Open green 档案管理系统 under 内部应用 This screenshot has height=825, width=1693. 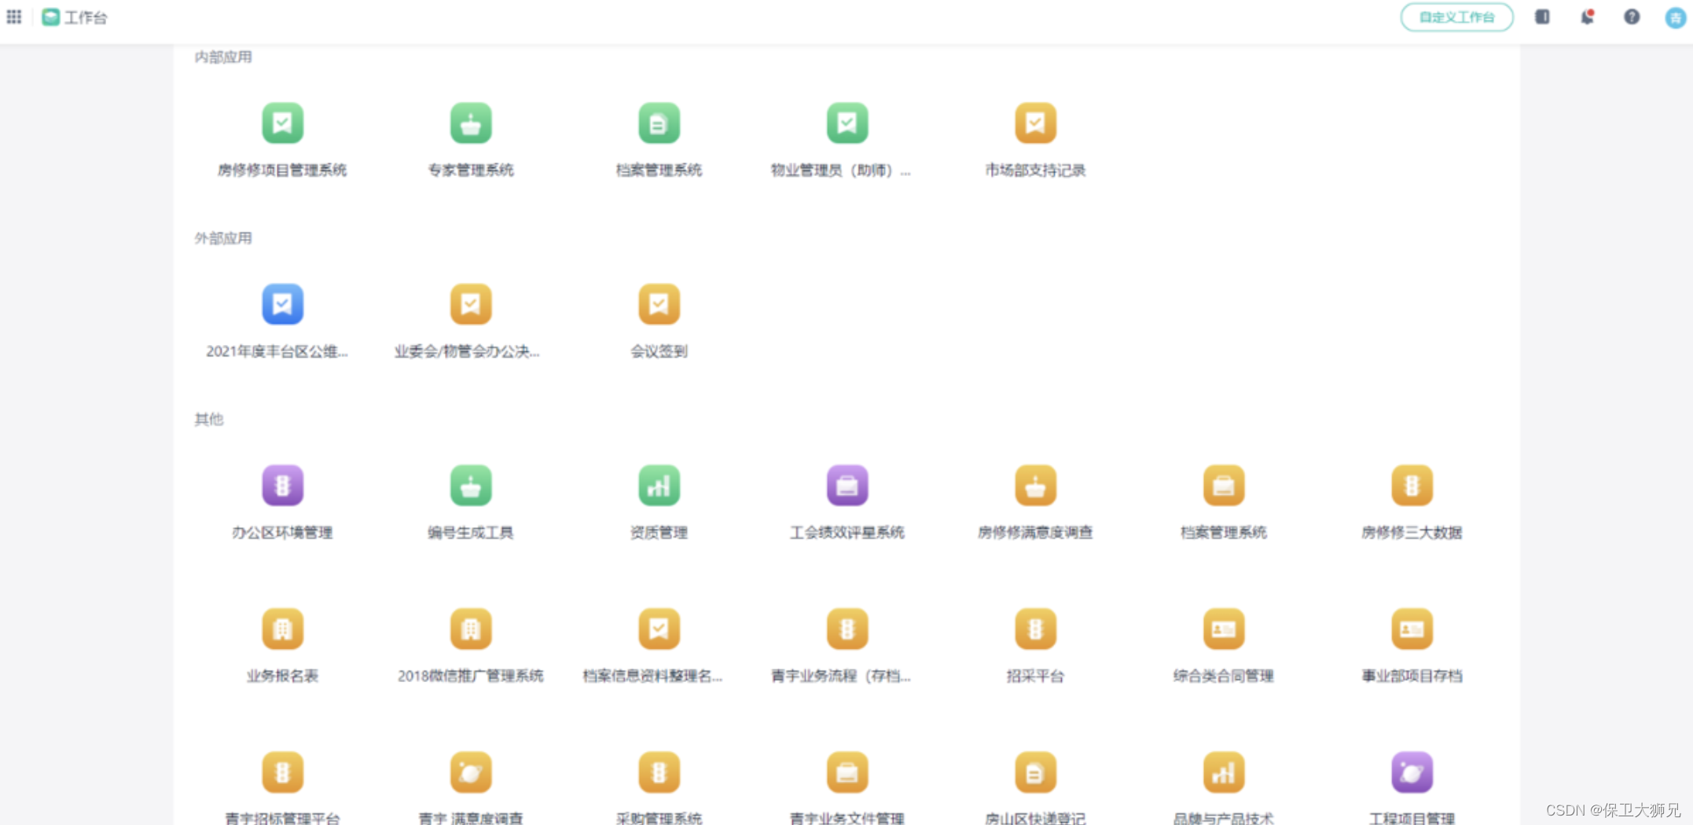click(659, 123)
